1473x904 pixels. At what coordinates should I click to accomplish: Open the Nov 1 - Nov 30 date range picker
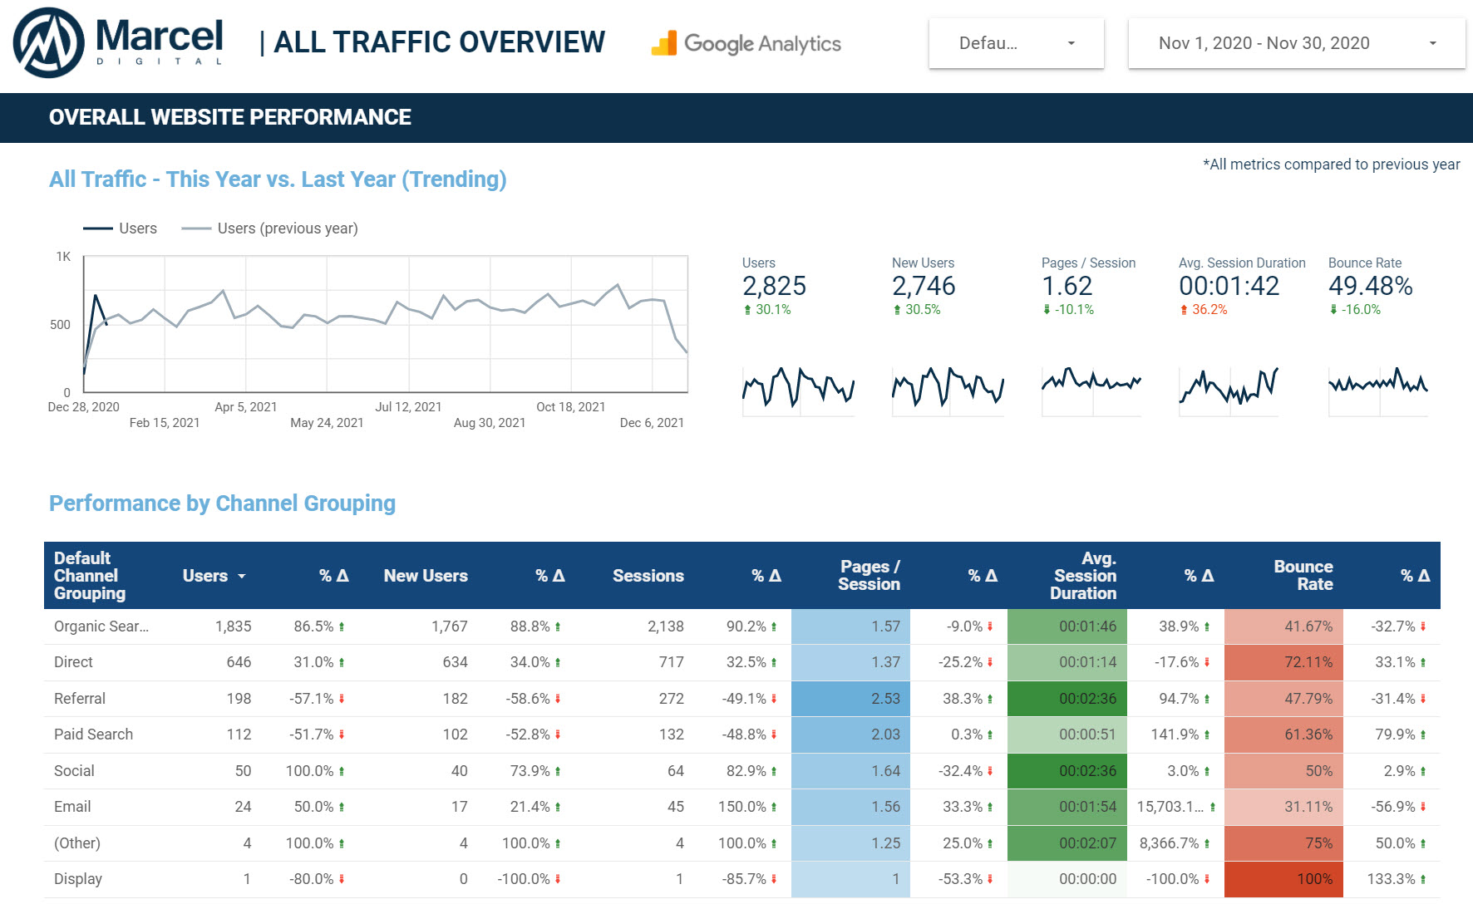pyautogui.click(x=1294, y=42)
